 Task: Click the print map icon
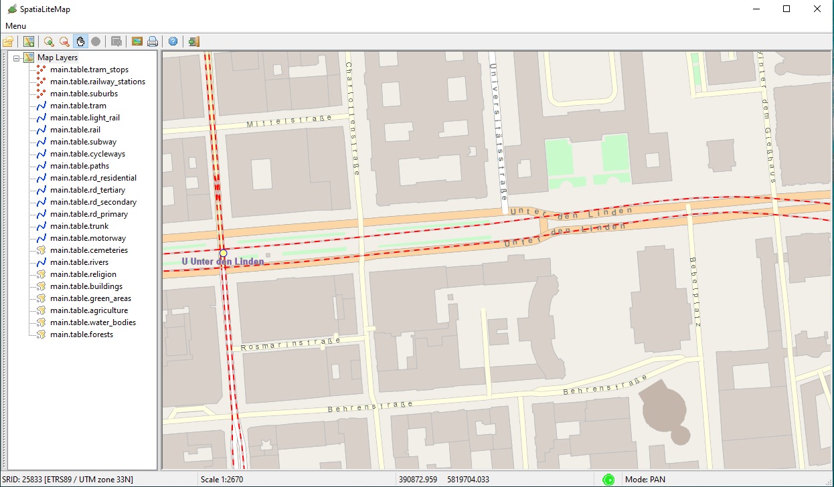[x=153, y=41]
